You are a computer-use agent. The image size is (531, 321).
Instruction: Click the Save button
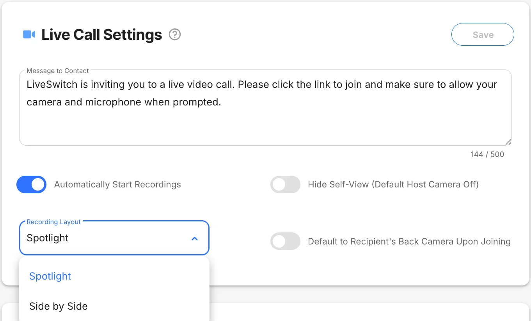[483, 35]
